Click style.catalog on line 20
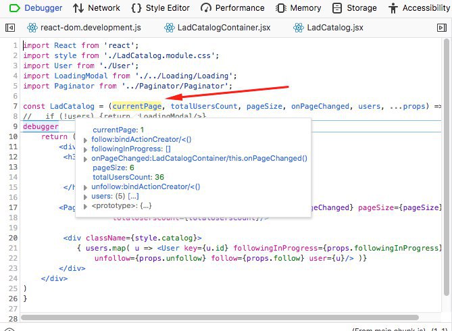The width and height of the screenshot is (452, 331). point(164,238)
